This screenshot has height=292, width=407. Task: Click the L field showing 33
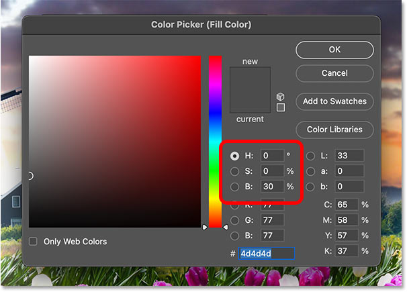click(x=349, y=156)
